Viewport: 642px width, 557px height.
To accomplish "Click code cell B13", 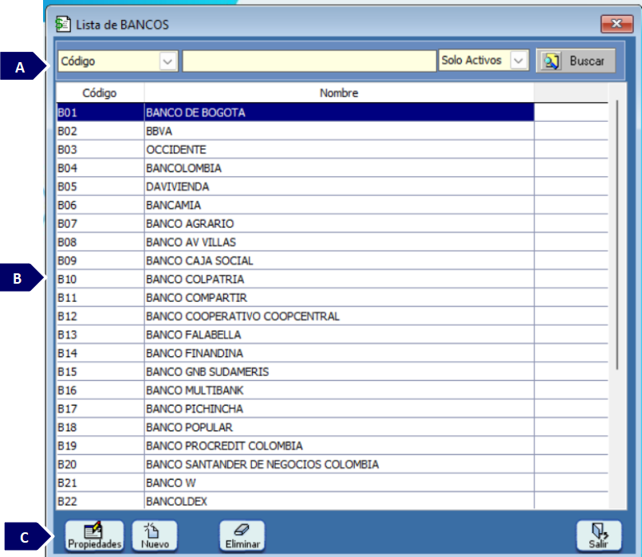I will [x=100, y=335].
